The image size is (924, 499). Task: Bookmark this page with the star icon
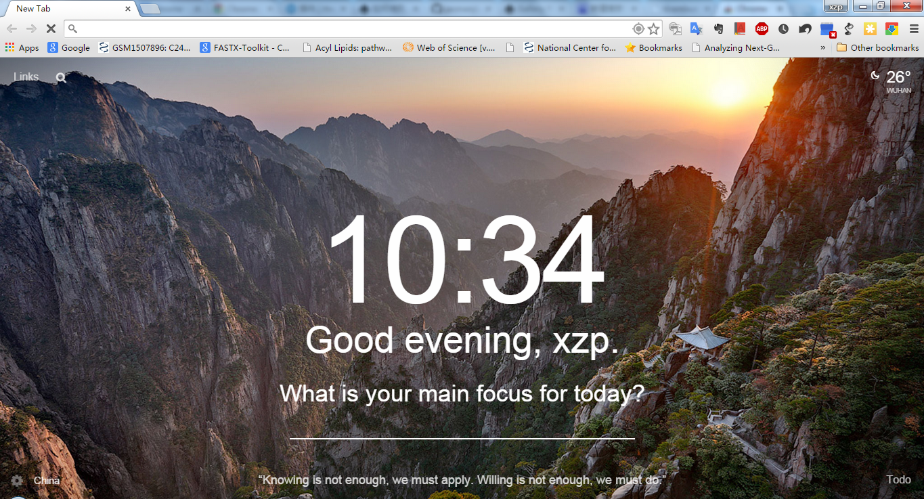[653, 28]
